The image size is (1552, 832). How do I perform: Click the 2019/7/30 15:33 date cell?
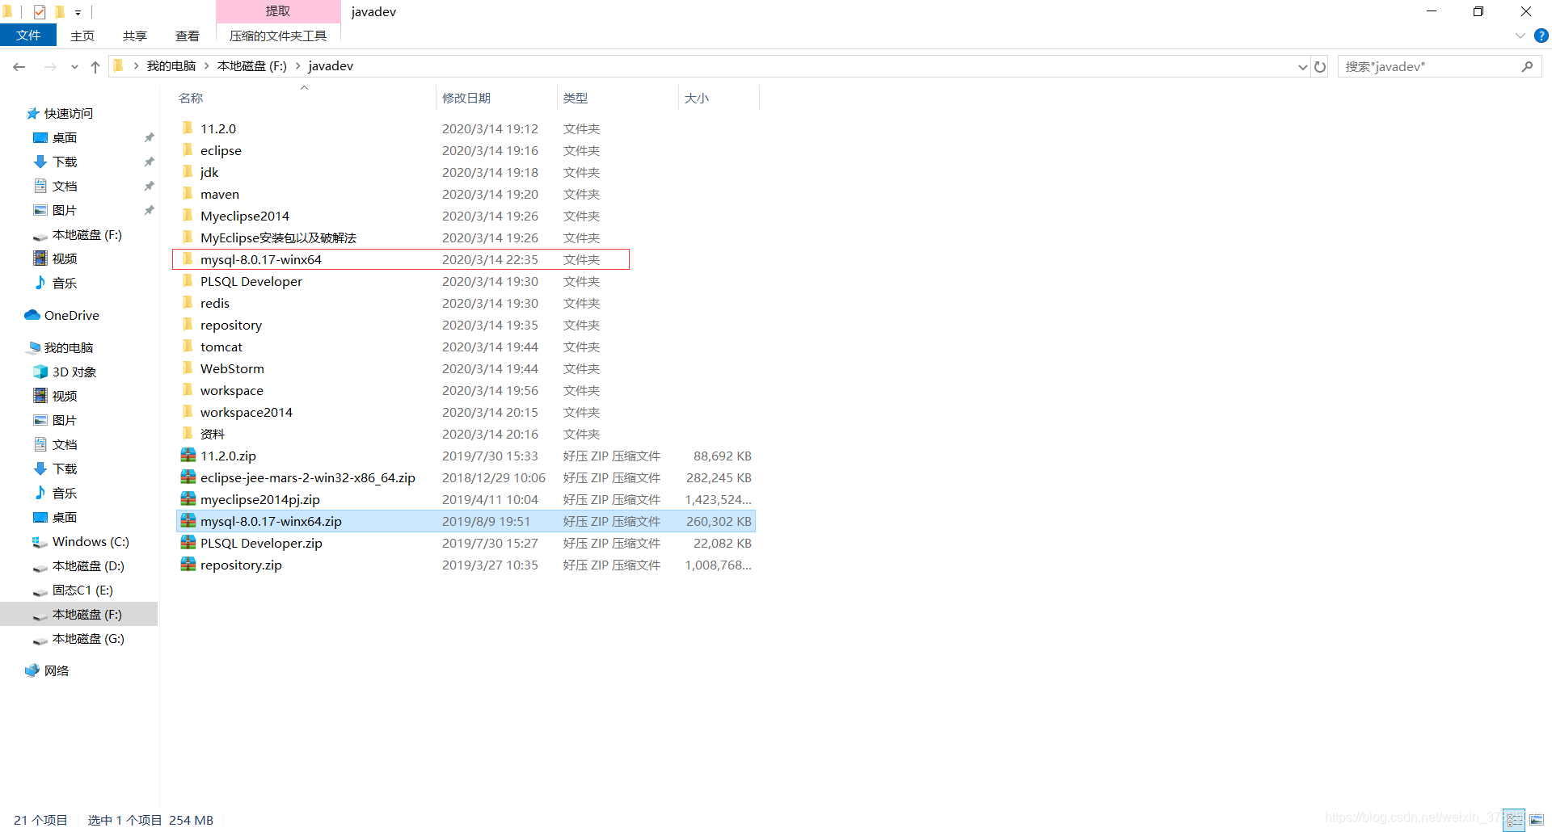click(490, 456)
